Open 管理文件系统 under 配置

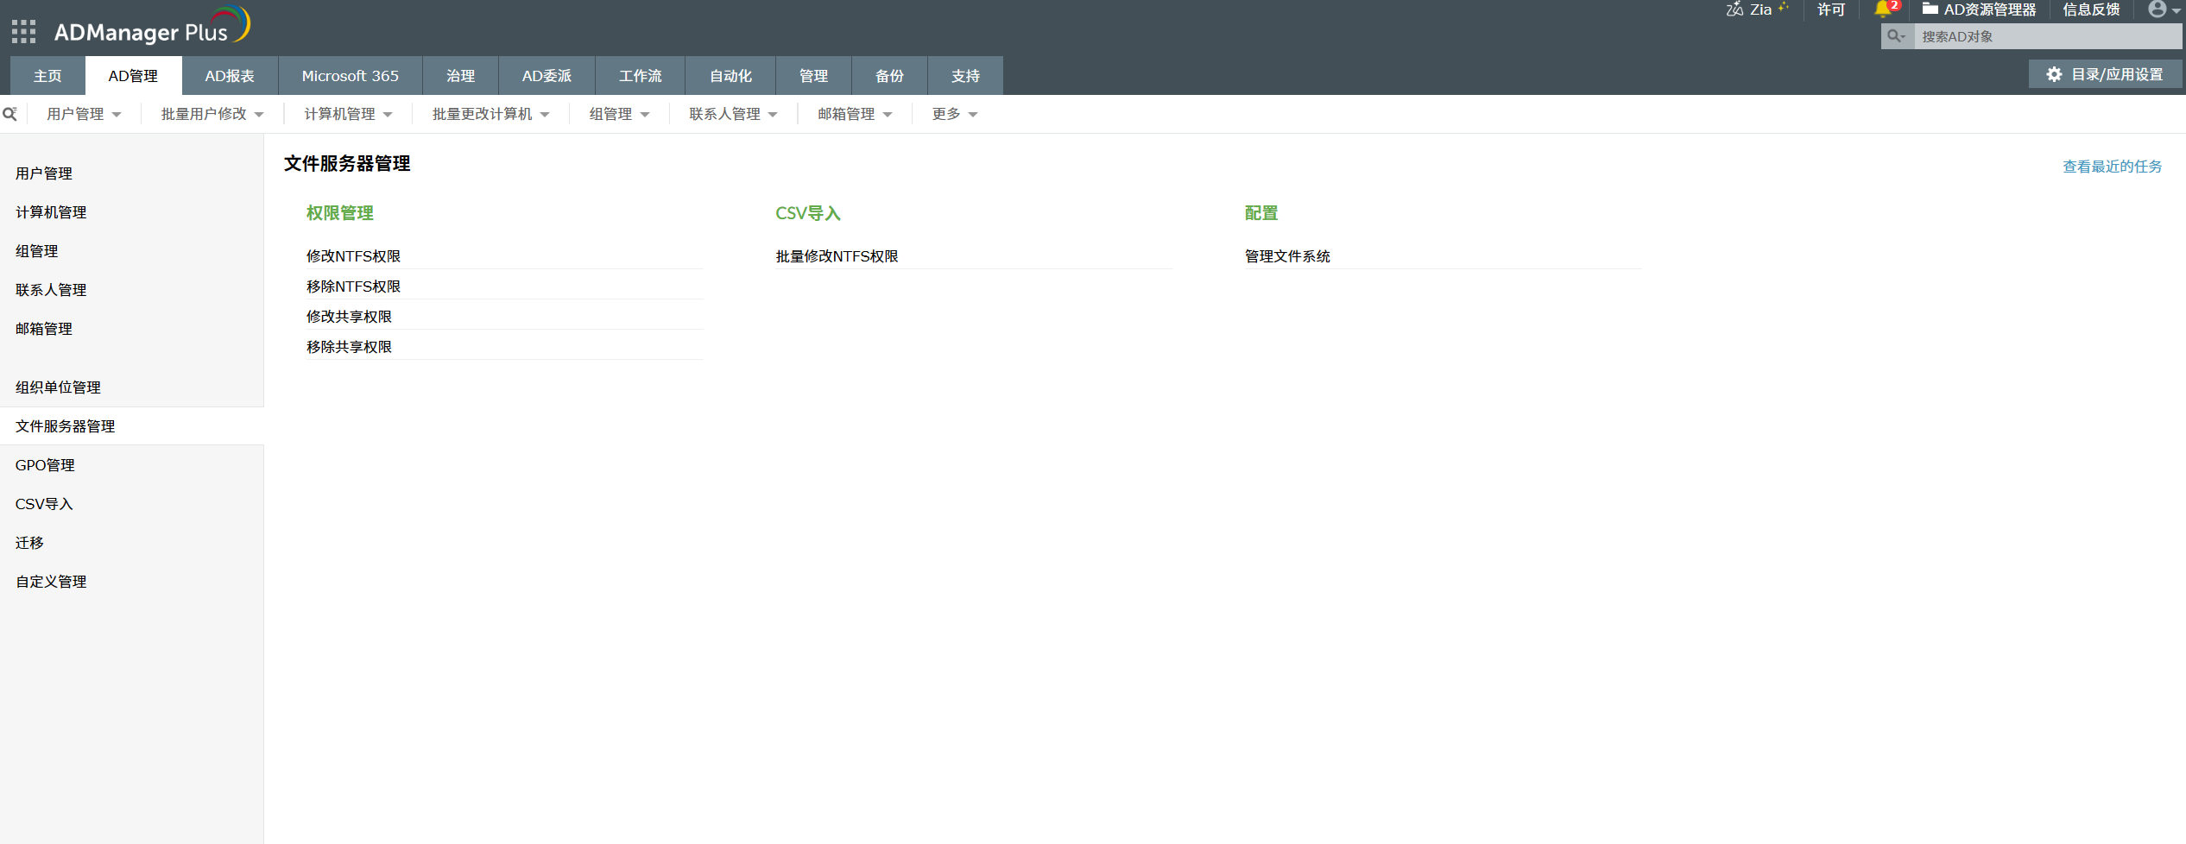click(x=1286, y=256)
